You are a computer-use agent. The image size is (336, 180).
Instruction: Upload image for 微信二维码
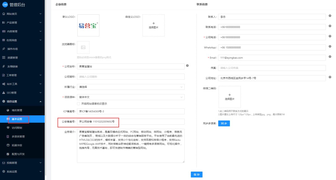(230, 97)
